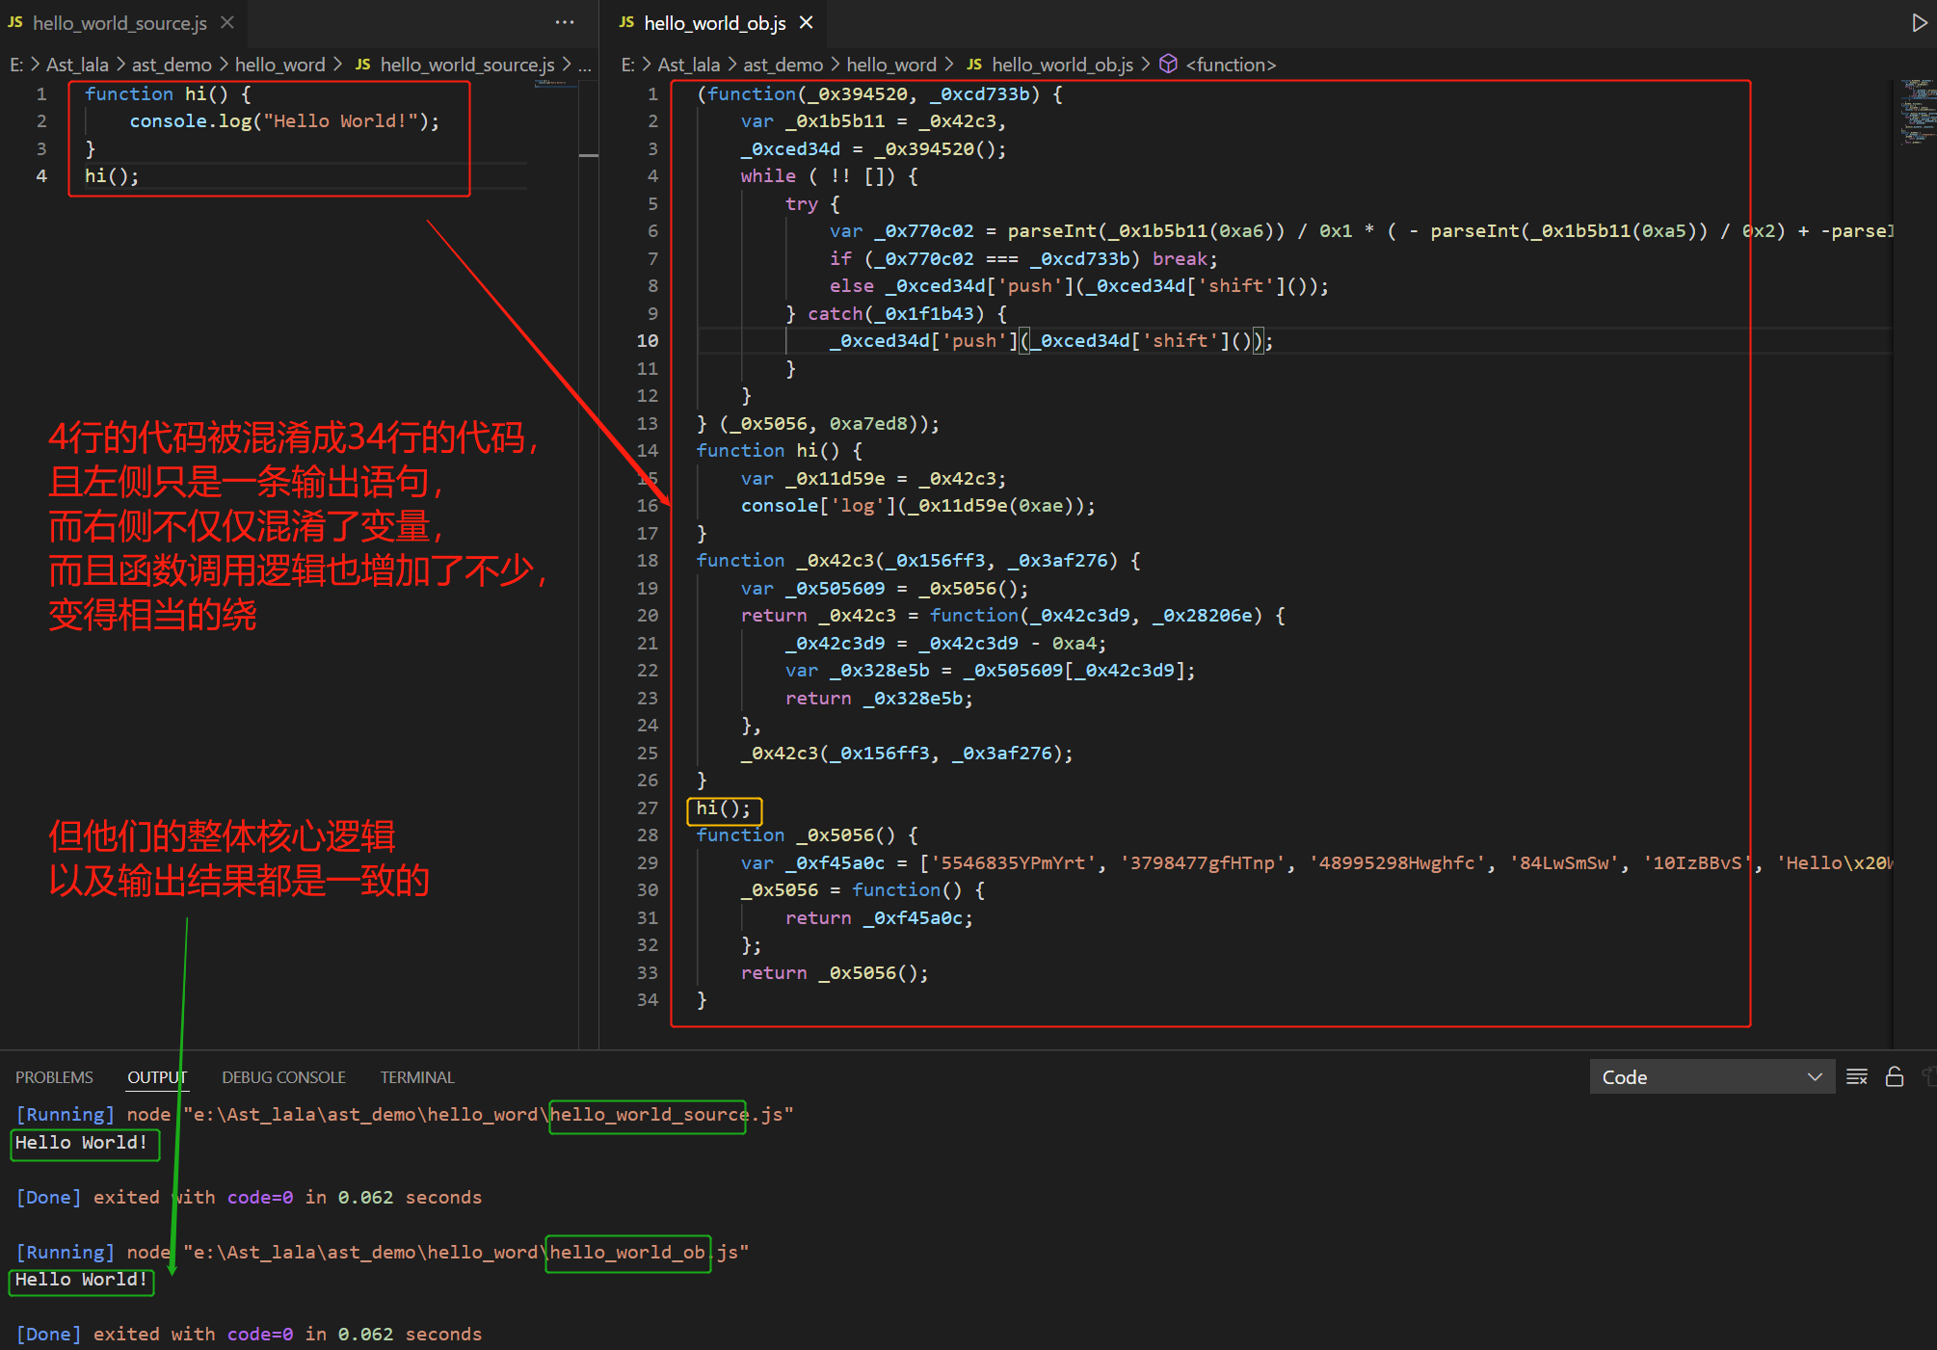Click second 'Hello World!' output line
This screenshot has width=1937, height=1350.
[x=81, y=1279]
